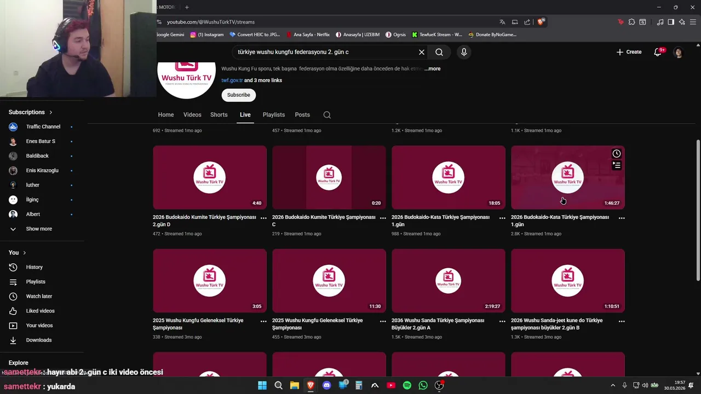701x394 pixels.
Task: Add 1:46:27 video to queue
Action: [x=617, y=165]
